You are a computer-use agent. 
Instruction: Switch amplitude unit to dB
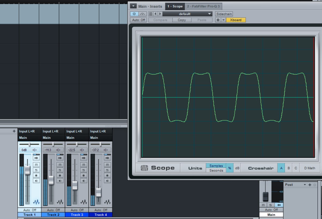tap(237, 168)
